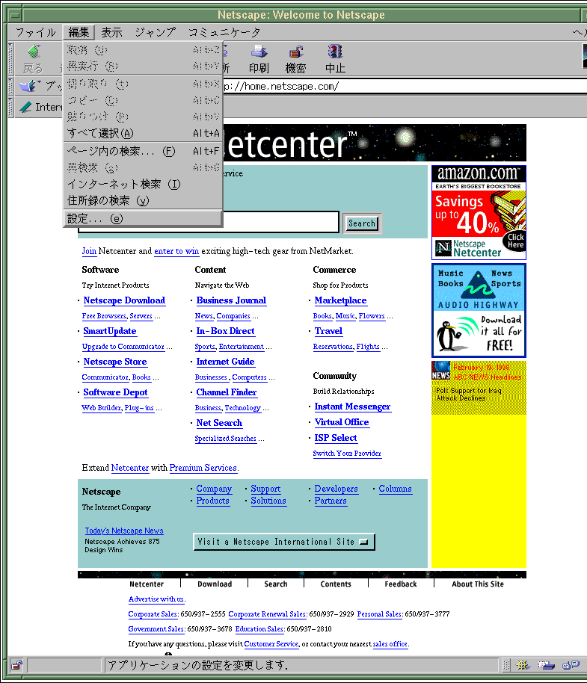The width and height of the screenshot is (587, 683).
Task: Choose 設定 (Preferences) menu item
Action: tap(143, 219)
